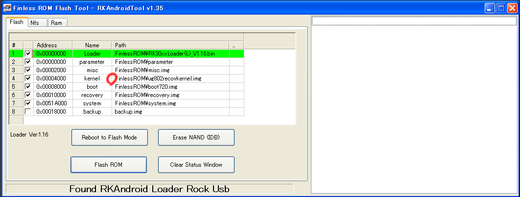Start flashing with Flash ROM button
Viewport: 520px width, 197px height.
pyautogui.click(x=109, y=165)
